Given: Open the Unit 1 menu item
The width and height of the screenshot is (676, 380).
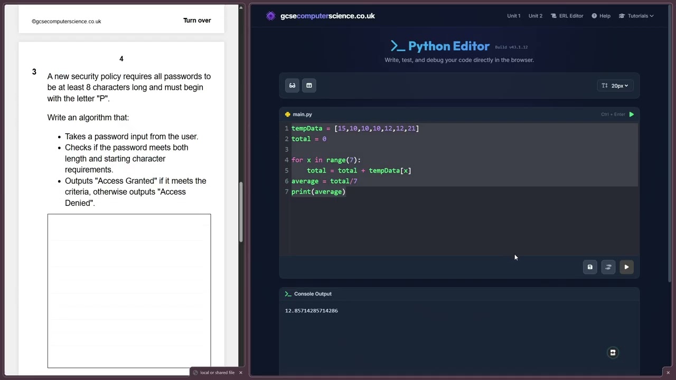Looking at the screenshot, I should 514,16.
